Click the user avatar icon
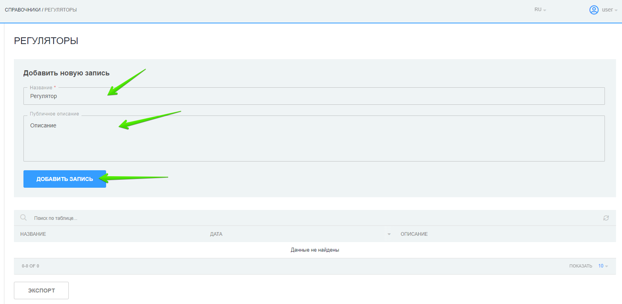This screenshot has height=304, width=622. coord(593,10)
